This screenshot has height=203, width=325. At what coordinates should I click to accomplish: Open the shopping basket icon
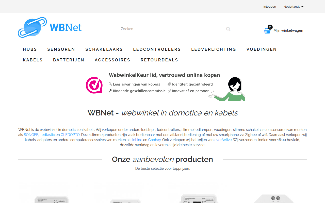point(267,31)
